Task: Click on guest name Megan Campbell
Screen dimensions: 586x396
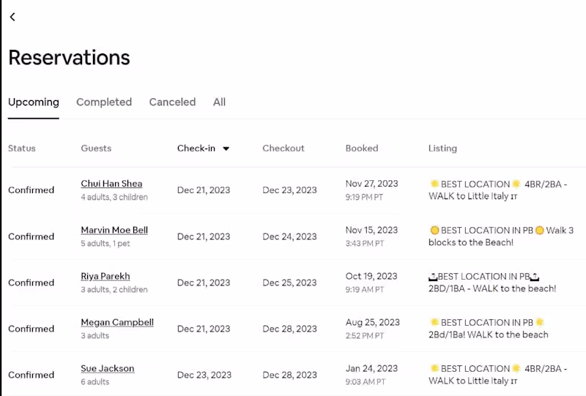Action: 117,322
